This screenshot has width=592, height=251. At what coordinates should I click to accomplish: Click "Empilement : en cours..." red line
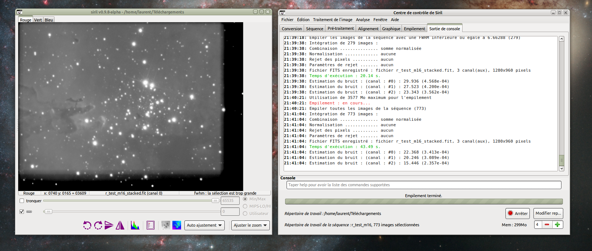click(340, 103)
